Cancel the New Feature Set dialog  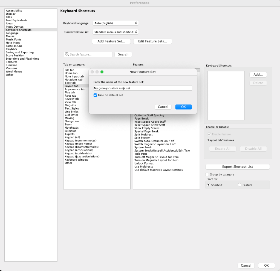click(163, 107)
